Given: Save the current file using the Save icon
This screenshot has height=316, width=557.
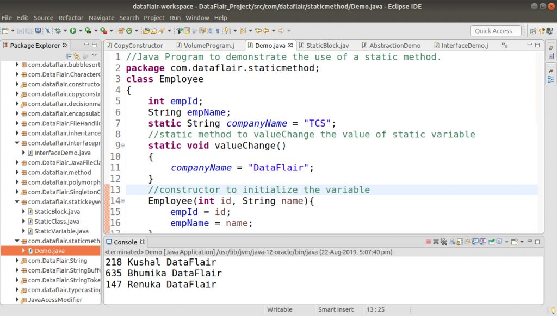Looking at the screenshot, I should 20,31.
